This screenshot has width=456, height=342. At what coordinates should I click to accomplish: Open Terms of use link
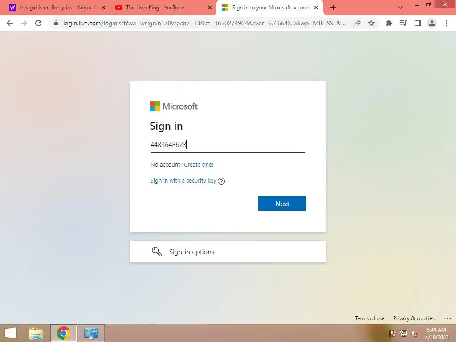pyautogui.click(x=370, y=318)
